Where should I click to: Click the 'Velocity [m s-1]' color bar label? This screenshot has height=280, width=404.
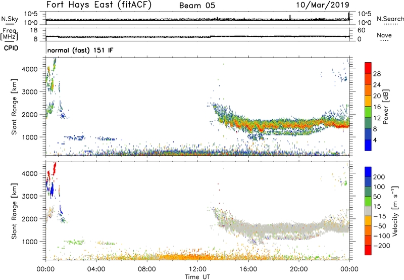click(395, 211)
